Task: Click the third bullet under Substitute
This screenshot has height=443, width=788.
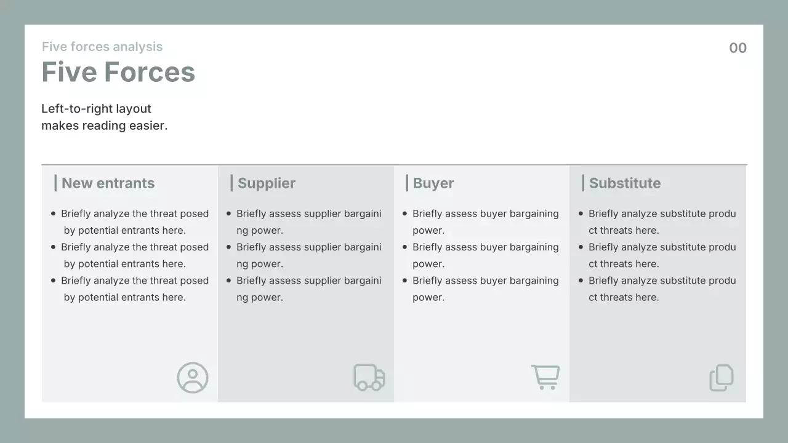Action: (662, 289)
